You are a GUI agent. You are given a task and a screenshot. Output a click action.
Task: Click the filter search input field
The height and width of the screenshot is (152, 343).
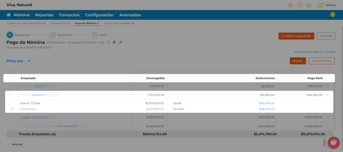point(75,71)
